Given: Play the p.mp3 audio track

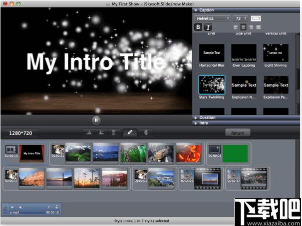Looking at the screenshot, I should tap(12, 207).
